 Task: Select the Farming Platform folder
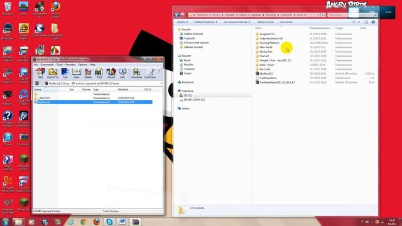coord(269,43)
